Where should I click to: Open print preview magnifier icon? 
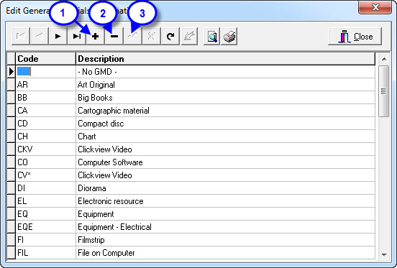click(x=212, y=37)
